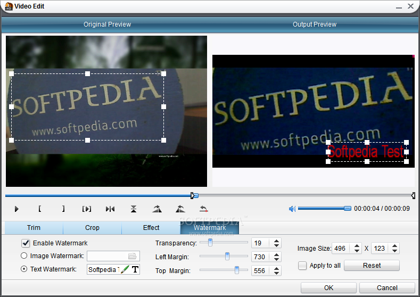Set trim start point bracket
This screenshot has height=297, width=420.
point(39,209)
